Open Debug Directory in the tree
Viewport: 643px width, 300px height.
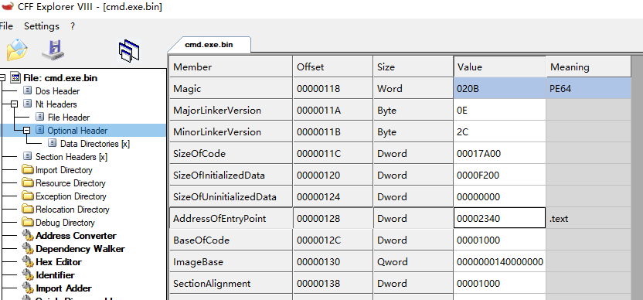[x=65, y=223]
